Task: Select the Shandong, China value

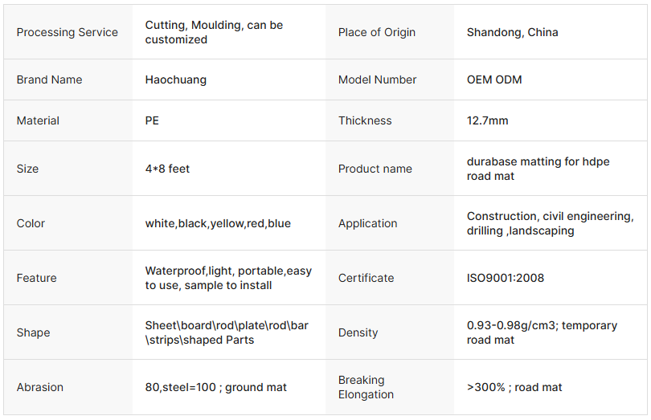Action: tap(512, 32)
